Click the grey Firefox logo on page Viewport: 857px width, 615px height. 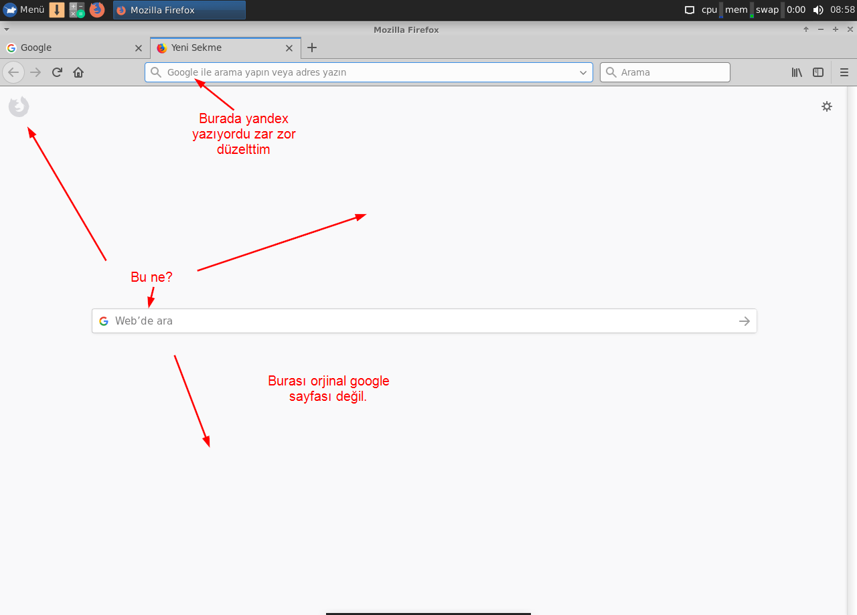tap(19, 106)
